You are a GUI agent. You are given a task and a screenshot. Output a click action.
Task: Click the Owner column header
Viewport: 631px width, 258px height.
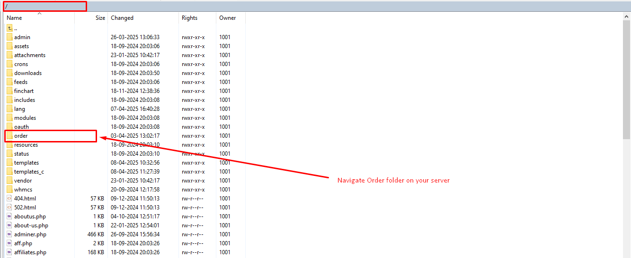pos(227,18)
